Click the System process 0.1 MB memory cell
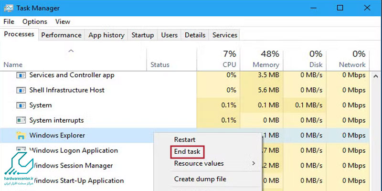This screenshot has height=191, width=382. [262, 106]
